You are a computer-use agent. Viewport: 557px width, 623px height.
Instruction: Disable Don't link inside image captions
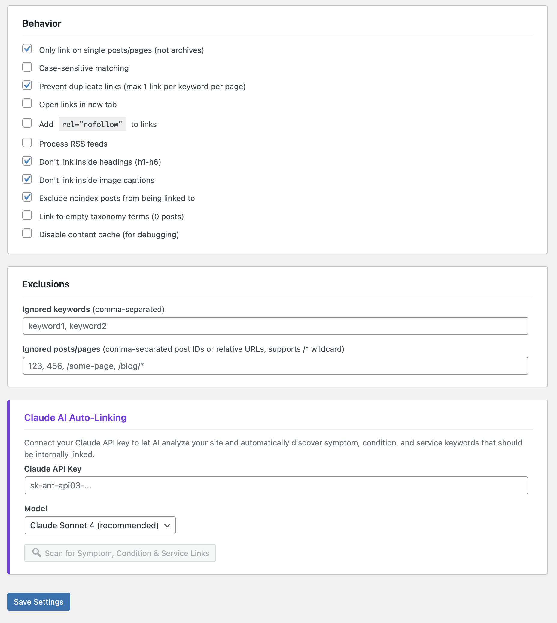pos(27,179)
